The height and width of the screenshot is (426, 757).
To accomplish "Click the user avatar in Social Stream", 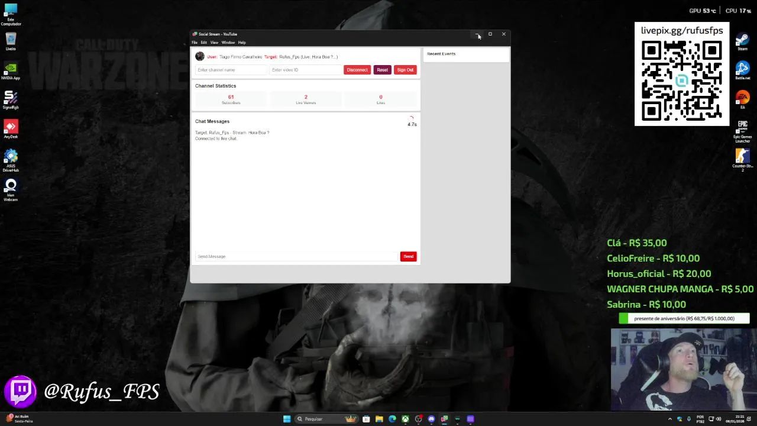I will click(200, 56).
